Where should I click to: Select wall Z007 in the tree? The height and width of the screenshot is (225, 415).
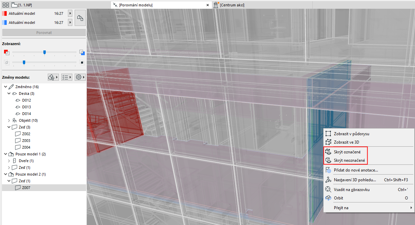pos(44,188)
